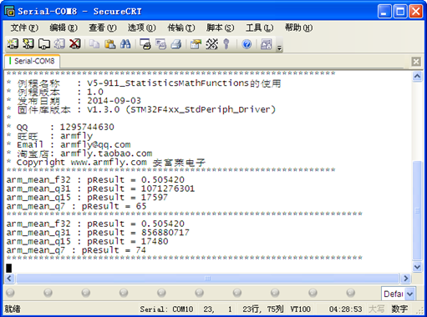Expand the toolbar overflow options arrow
The image size is (427, 317).
[279, 48]
